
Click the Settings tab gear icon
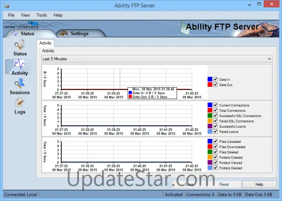[x=64, y=33]
